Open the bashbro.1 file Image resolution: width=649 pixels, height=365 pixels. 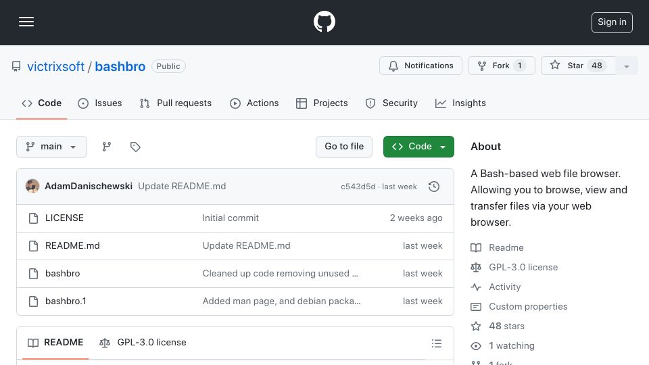tap(66, 301)
